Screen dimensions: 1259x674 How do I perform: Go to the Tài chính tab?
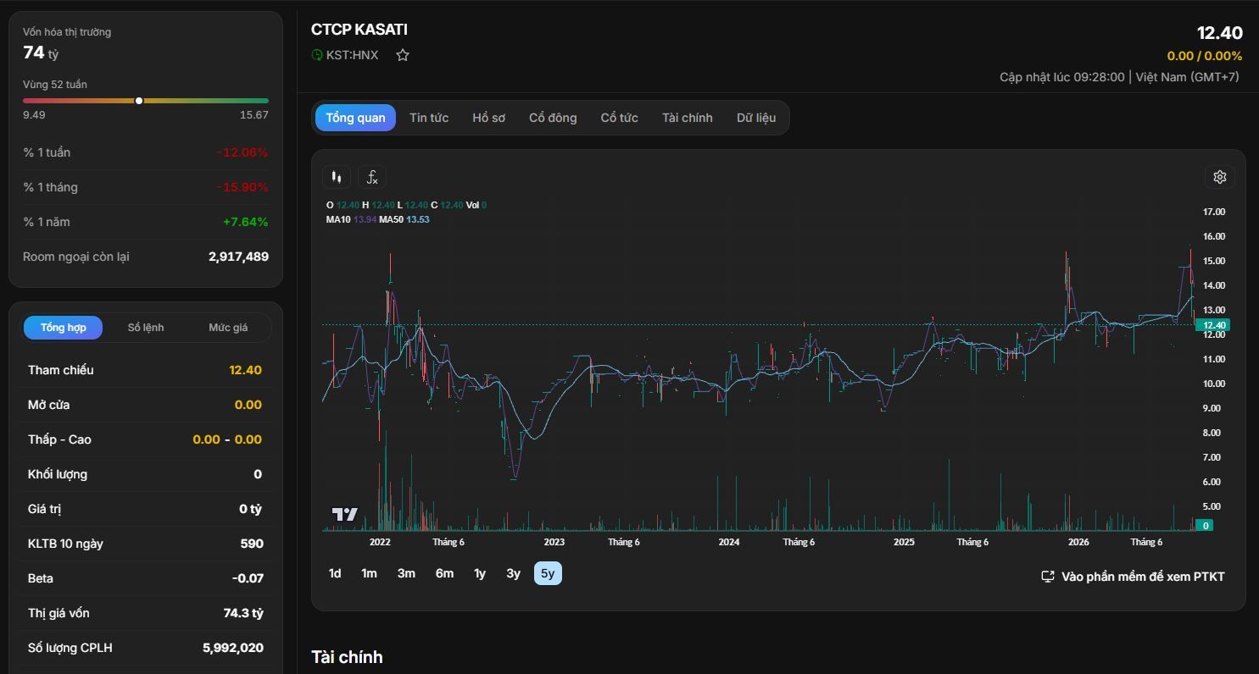click(688, 118)
